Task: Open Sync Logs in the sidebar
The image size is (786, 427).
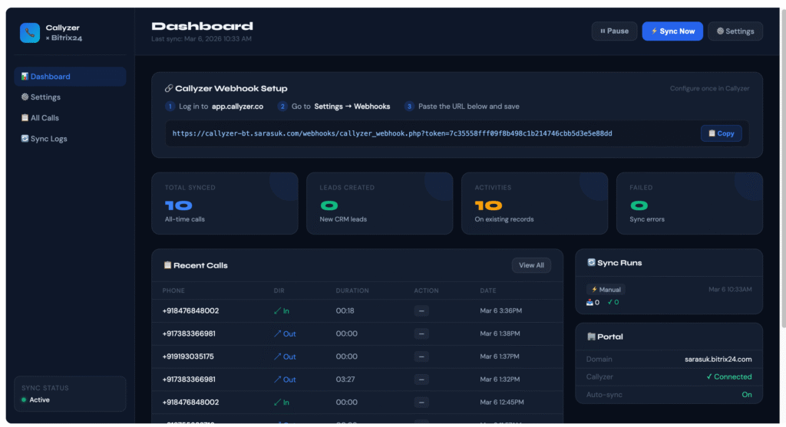Action: [x=48, y=139]
